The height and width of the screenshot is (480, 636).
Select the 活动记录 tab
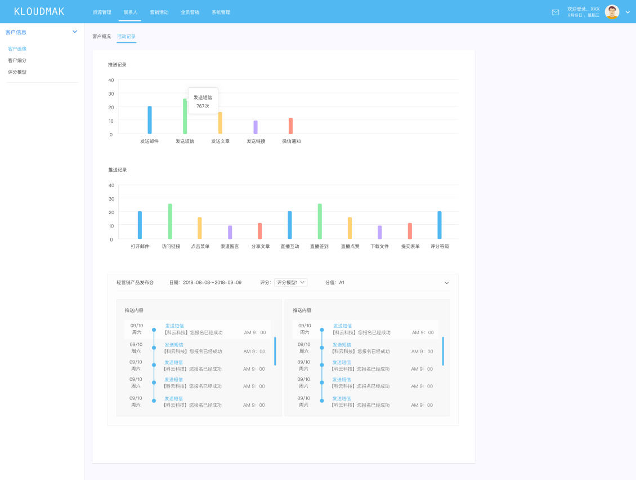point(126,37)
